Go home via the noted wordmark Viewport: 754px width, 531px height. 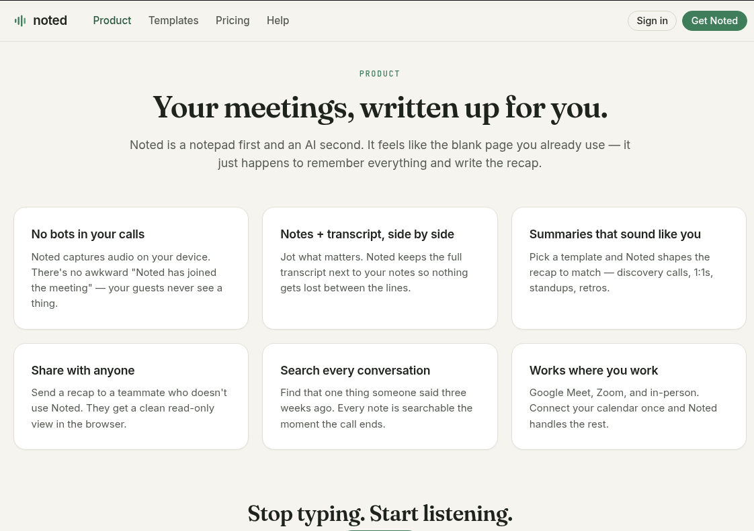[50, 21]
